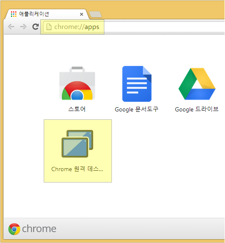The image size is (225, 243).
Task: Launch the Chrome Remote Desktop monitors icon
Action: click(x=77, y=144)
